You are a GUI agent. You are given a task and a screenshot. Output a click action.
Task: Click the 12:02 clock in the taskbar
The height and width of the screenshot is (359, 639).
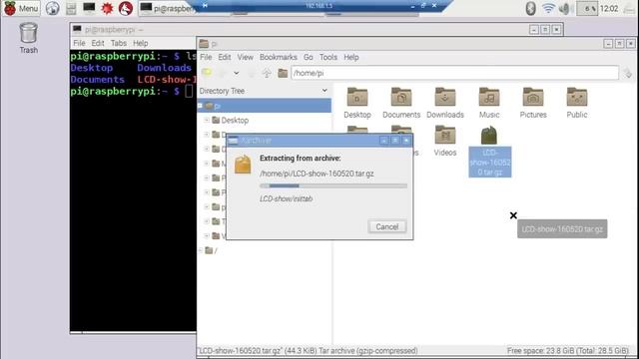tap(609, 8)
